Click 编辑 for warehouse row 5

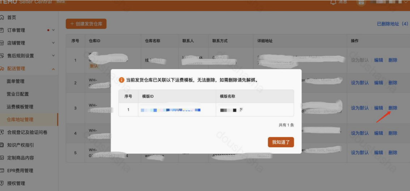coord(378,153)
